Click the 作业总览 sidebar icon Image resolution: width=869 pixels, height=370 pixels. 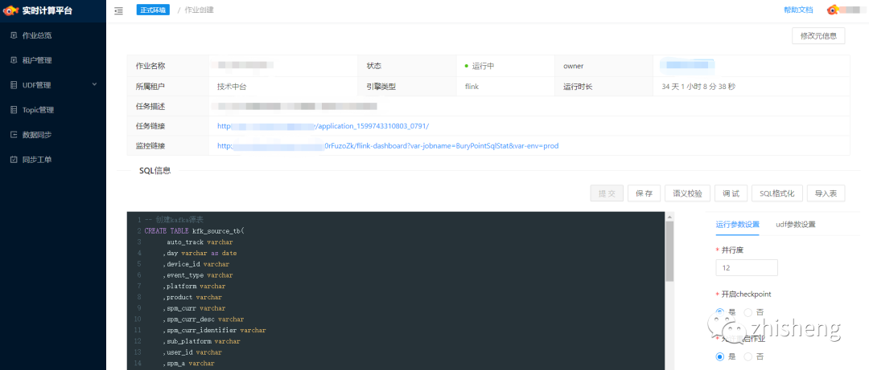[14, 35]
